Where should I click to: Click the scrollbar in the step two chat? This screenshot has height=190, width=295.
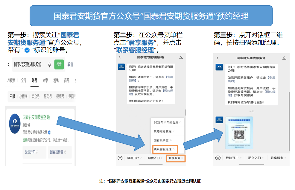185,112
